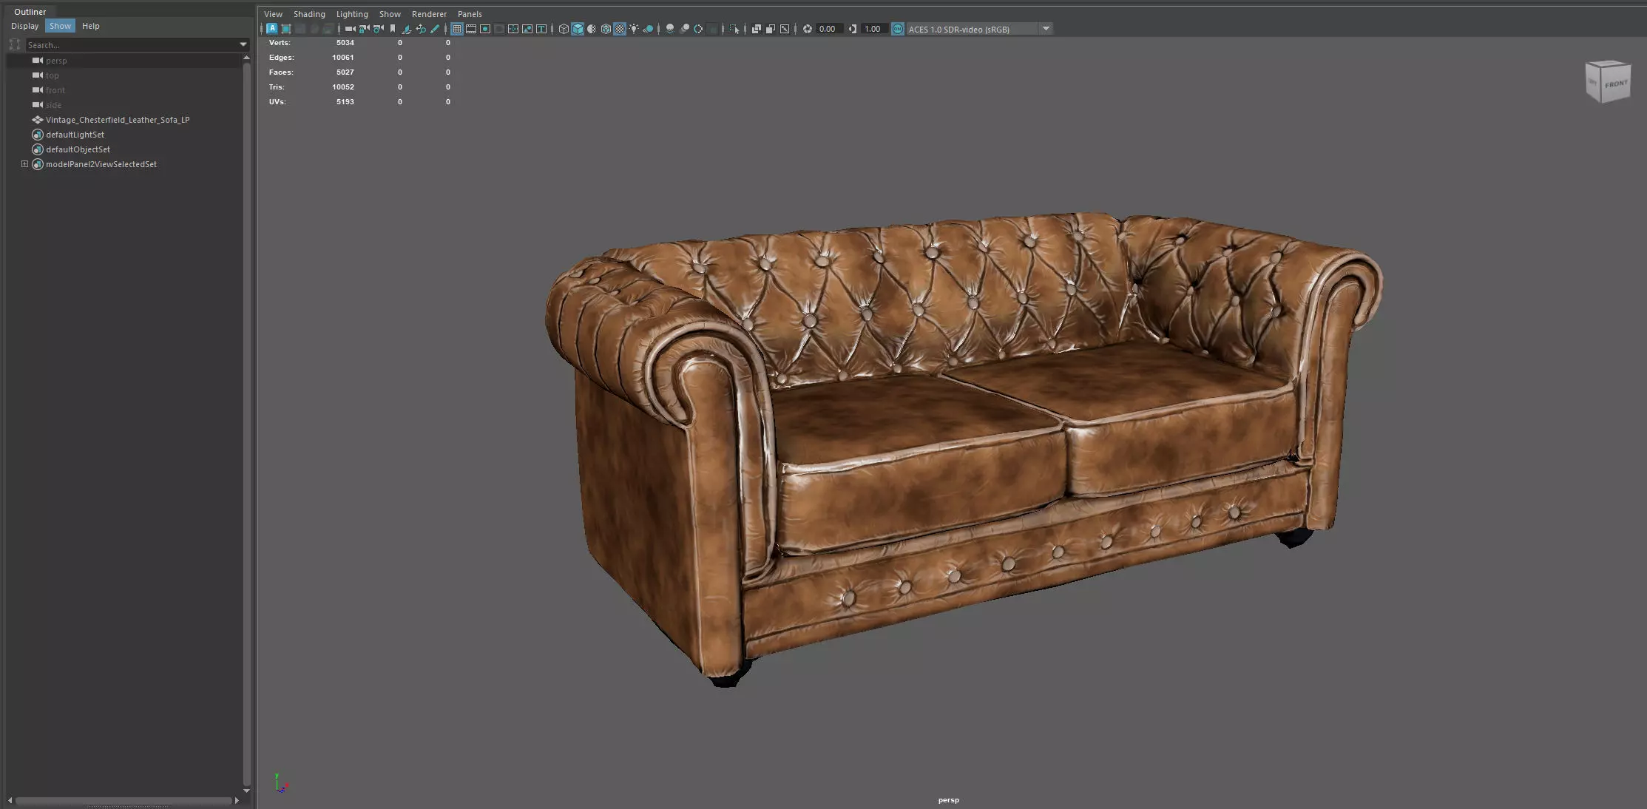Expand the modelPanel2ViewSelectedSet node
This screenshot has height=809, width=1647.
click(24, 164)
